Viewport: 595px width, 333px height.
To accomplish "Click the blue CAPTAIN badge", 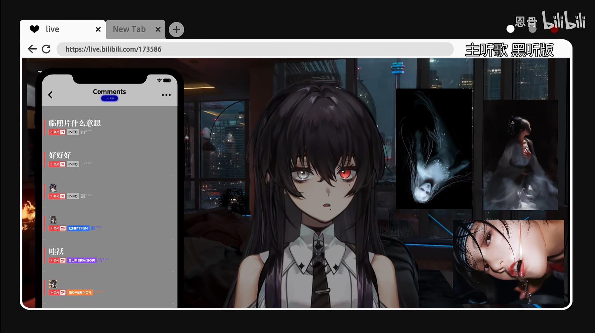I will [78, 228].
